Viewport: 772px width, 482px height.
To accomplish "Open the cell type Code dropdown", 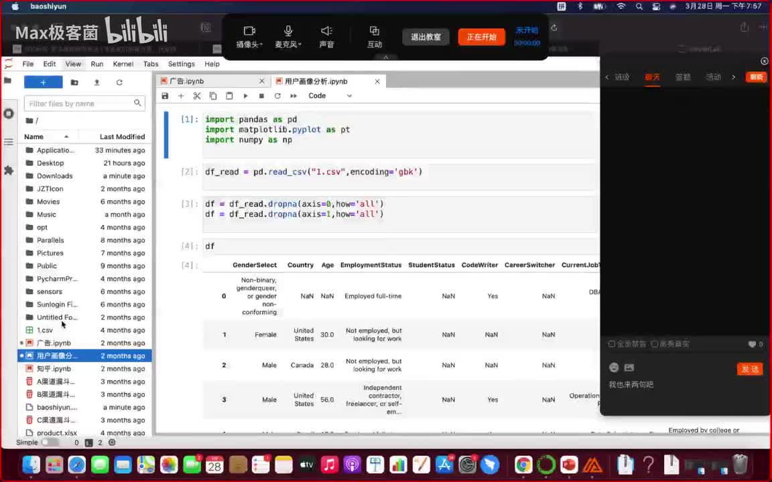I will coord(330,96).
